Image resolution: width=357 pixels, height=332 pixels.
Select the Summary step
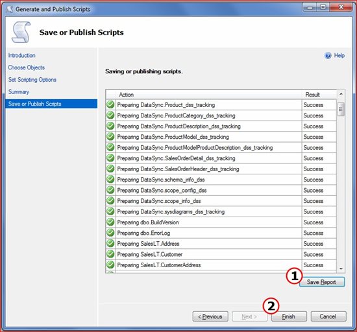coord(19,92)
